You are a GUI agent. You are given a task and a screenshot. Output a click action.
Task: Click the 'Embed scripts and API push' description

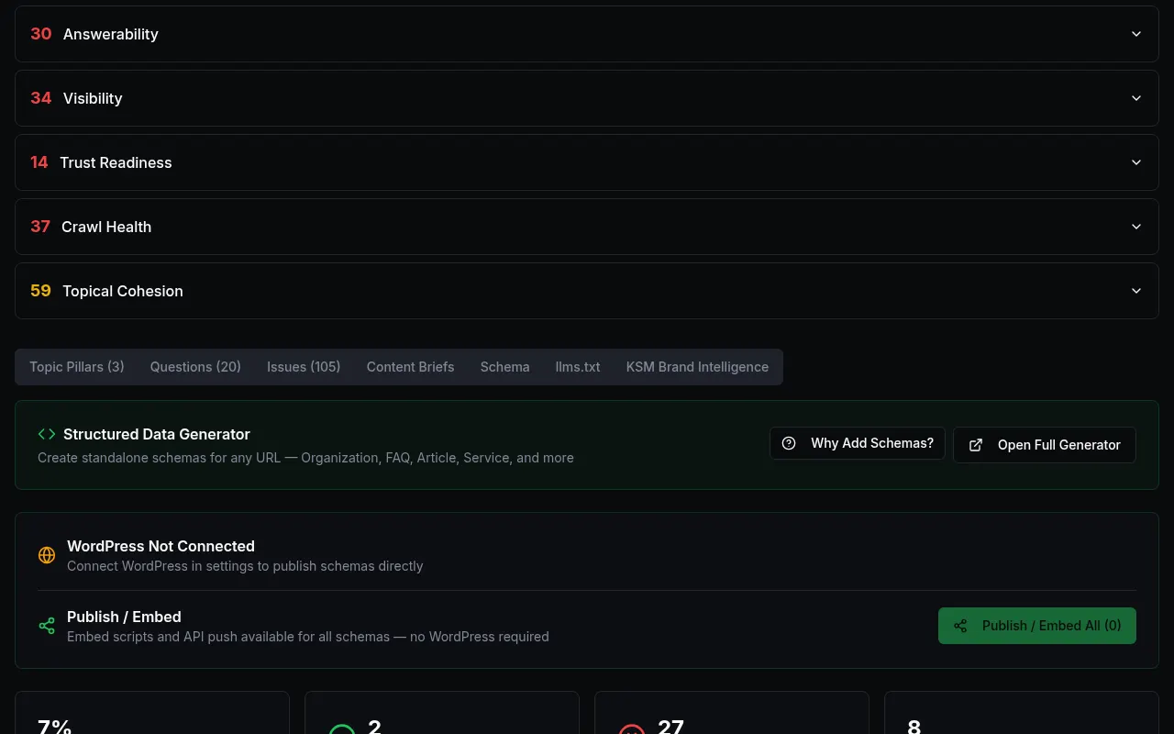coord(308,637)
